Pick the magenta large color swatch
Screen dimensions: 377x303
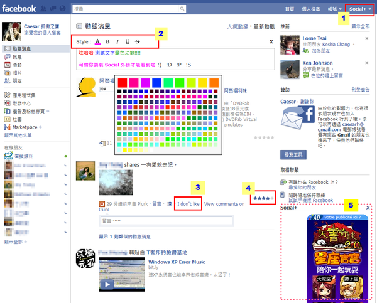click(145, 83)
